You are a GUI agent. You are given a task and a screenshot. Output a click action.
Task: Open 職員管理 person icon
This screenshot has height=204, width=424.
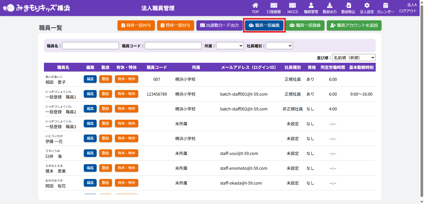pyautogui.click(x=311, y=6)
